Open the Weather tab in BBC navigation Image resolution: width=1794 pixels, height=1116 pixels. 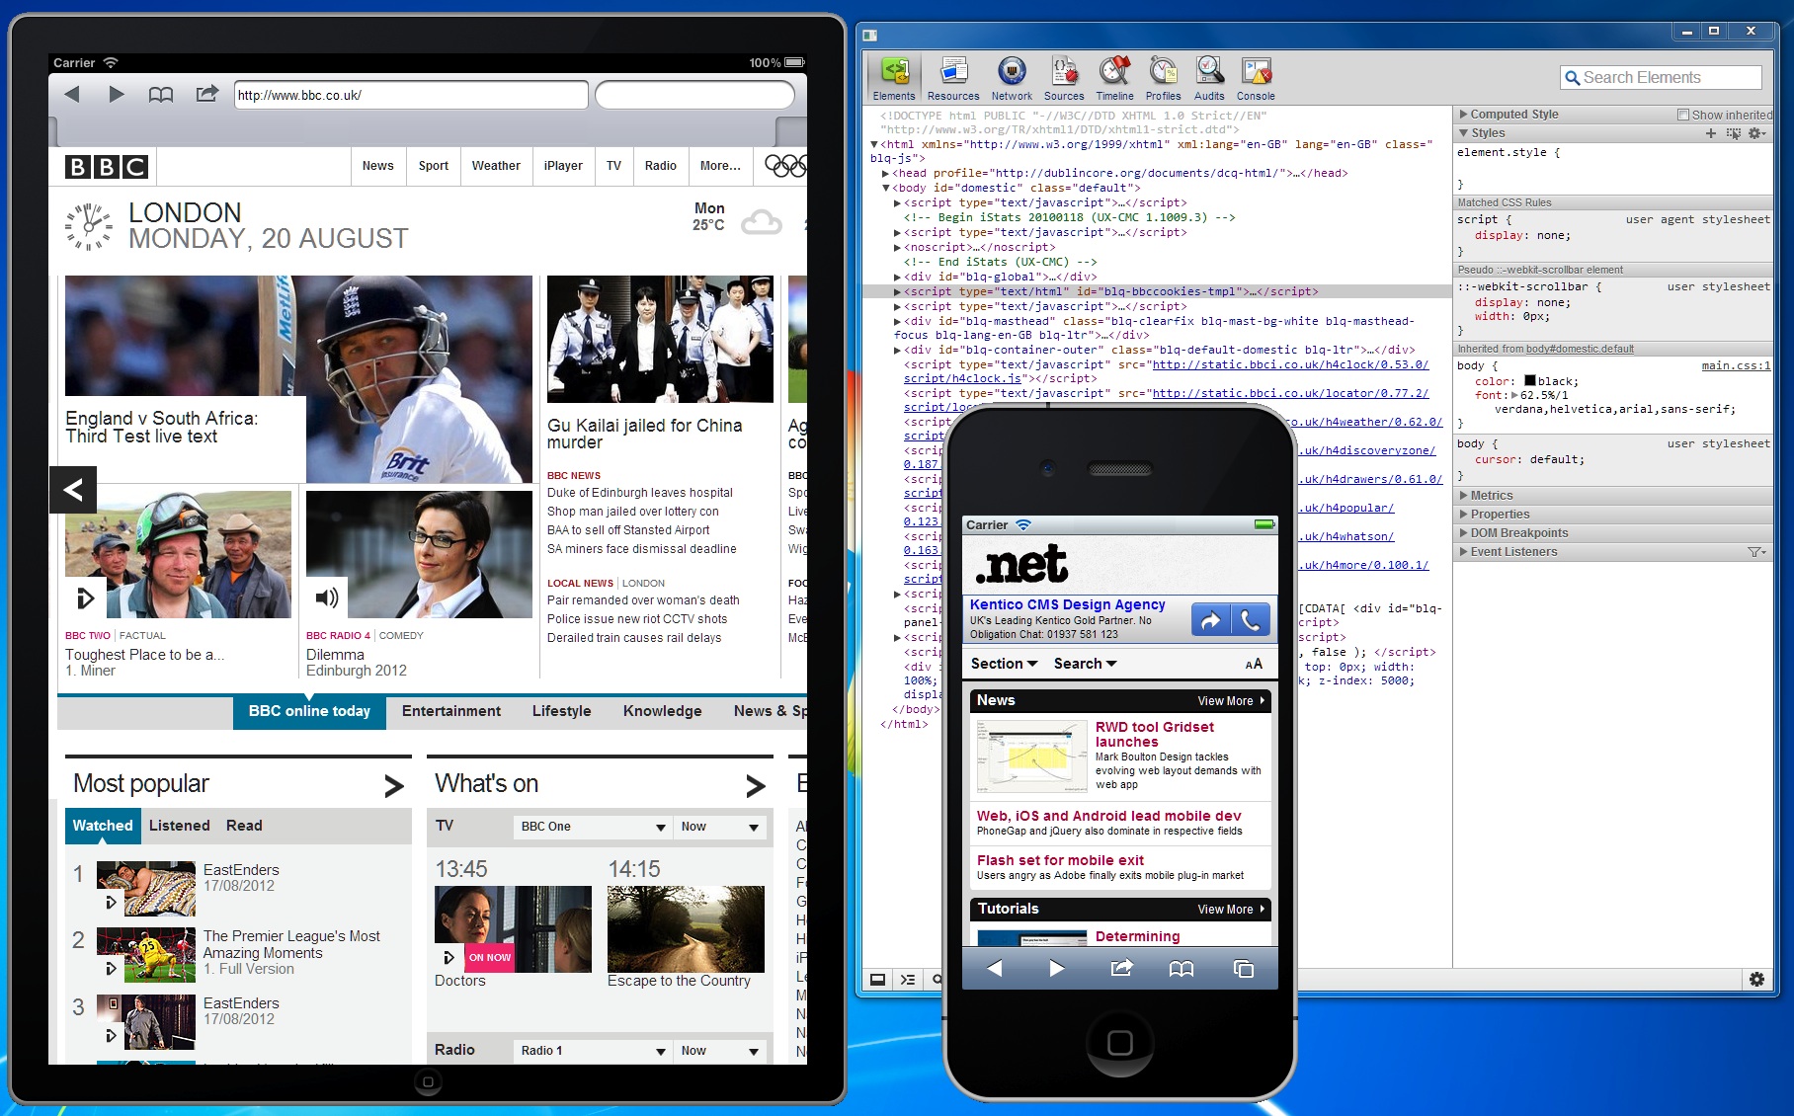point(496,166)
